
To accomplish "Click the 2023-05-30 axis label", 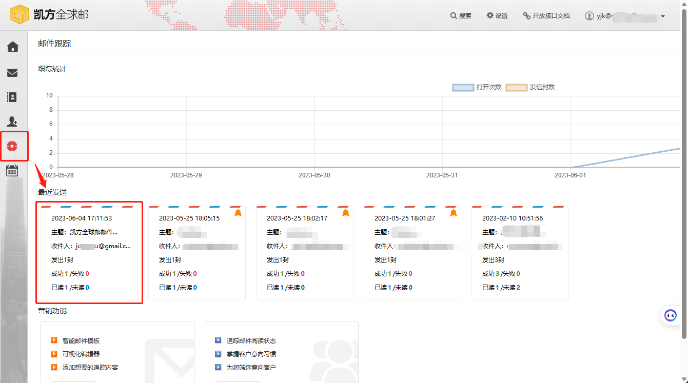I will tap(314, 175).
